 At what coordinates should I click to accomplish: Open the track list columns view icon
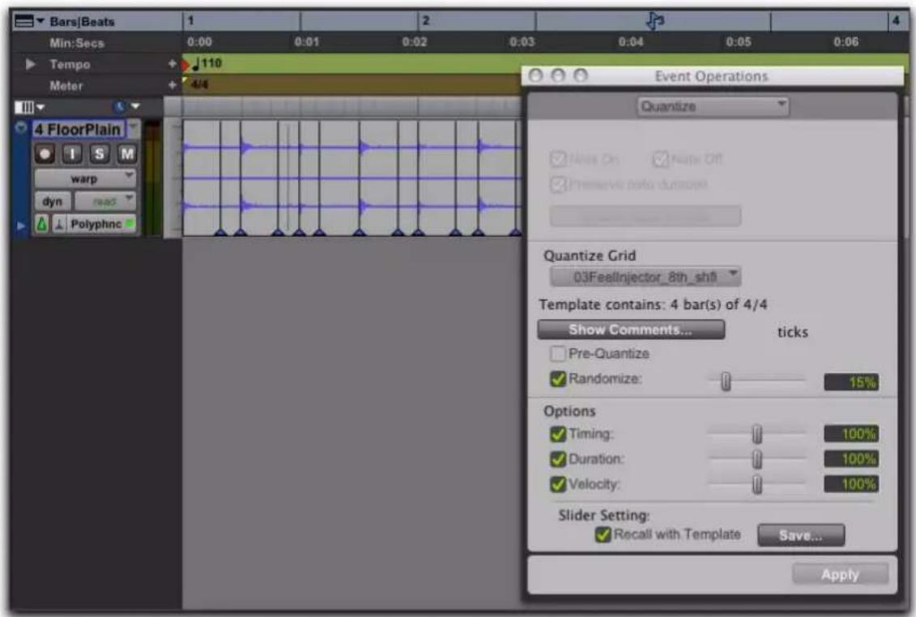point(23,107)
